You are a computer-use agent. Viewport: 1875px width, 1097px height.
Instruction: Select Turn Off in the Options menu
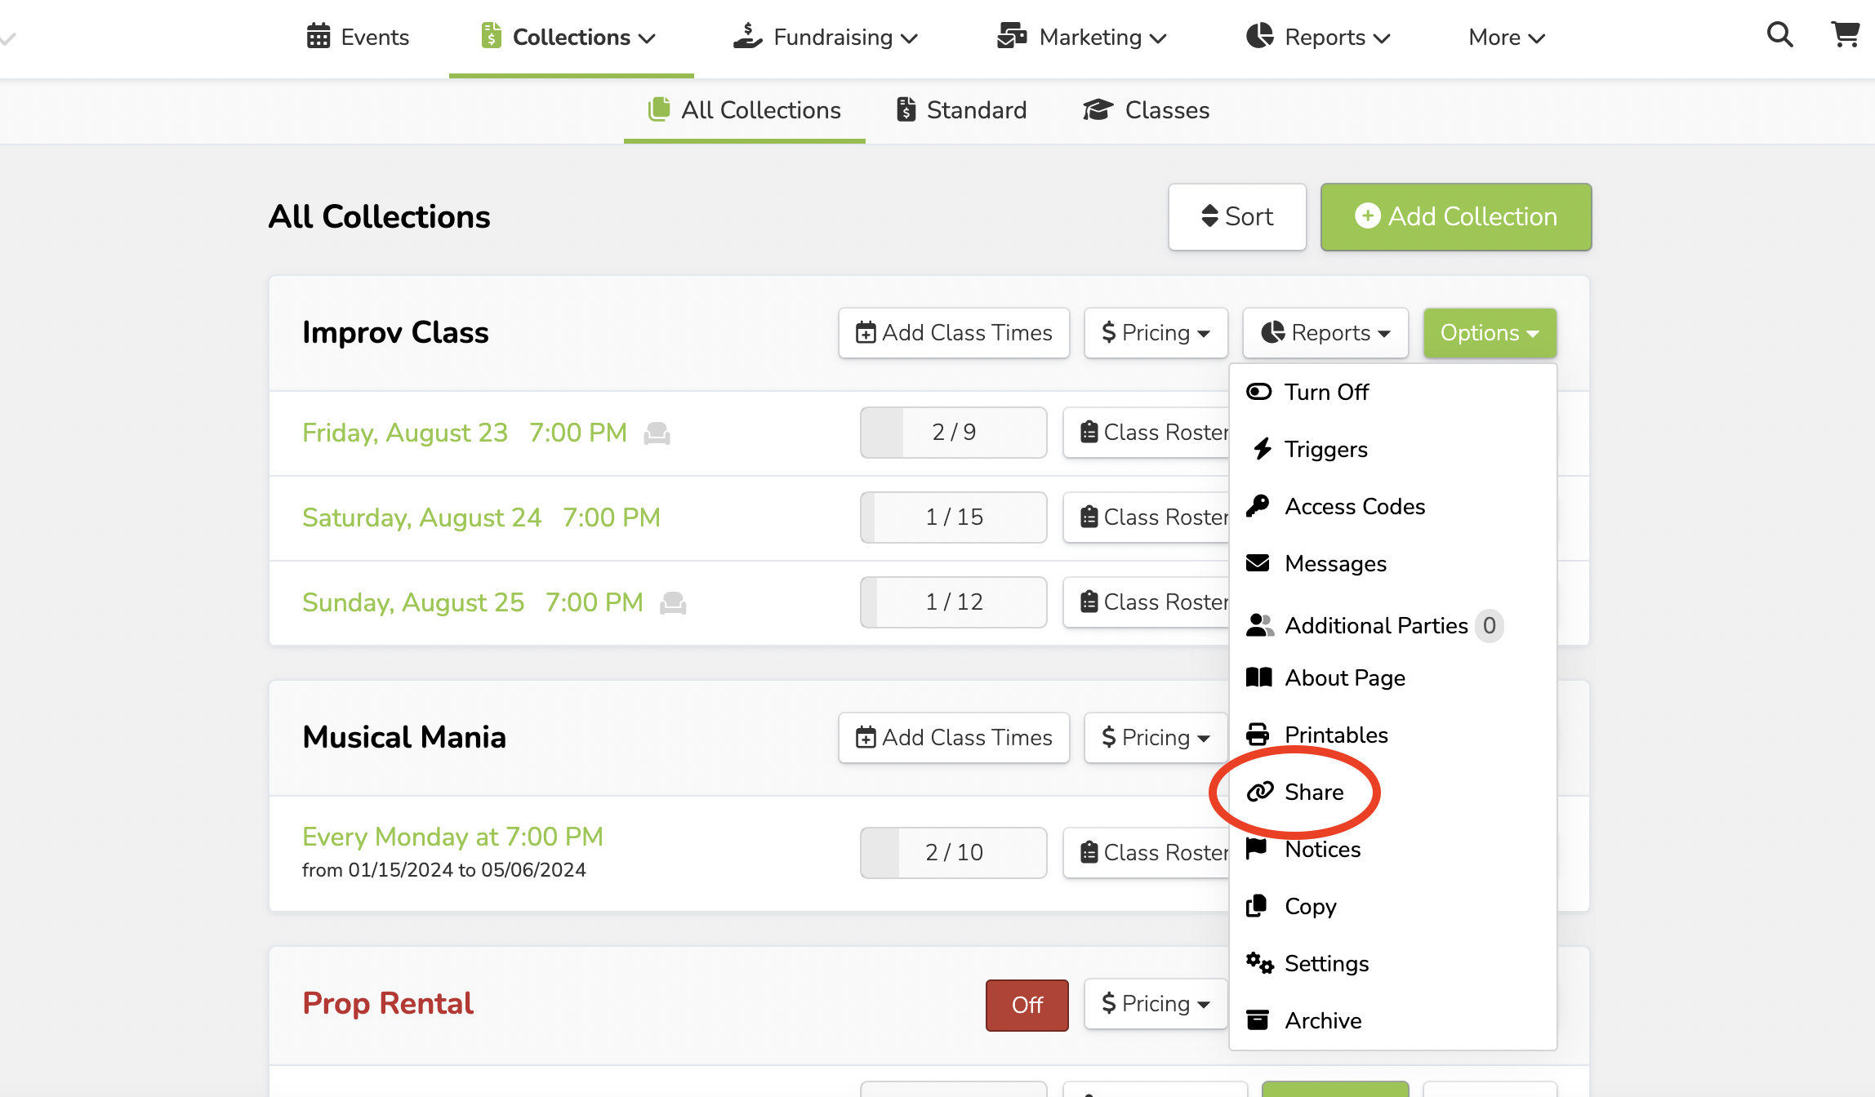pos(1326,392)
